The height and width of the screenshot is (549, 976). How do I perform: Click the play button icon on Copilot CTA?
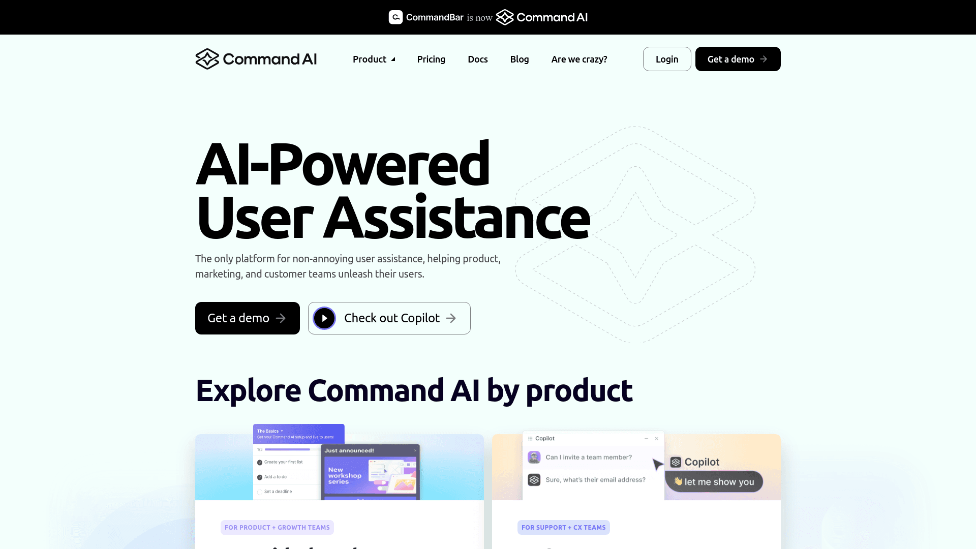point(324,318)
